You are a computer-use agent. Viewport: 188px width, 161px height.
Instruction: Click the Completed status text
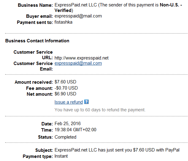coord(65,137)
